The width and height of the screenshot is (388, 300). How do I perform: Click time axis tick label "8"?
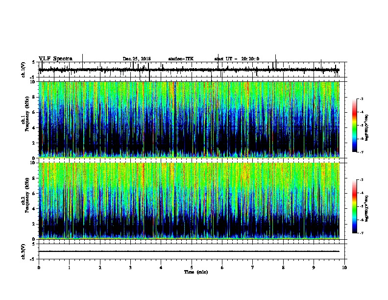click(x=283, y=268)
